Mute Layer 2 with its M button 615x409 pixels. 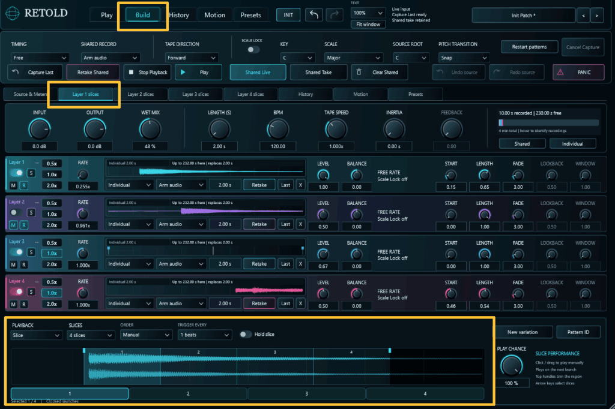click(x=13, y=225)
